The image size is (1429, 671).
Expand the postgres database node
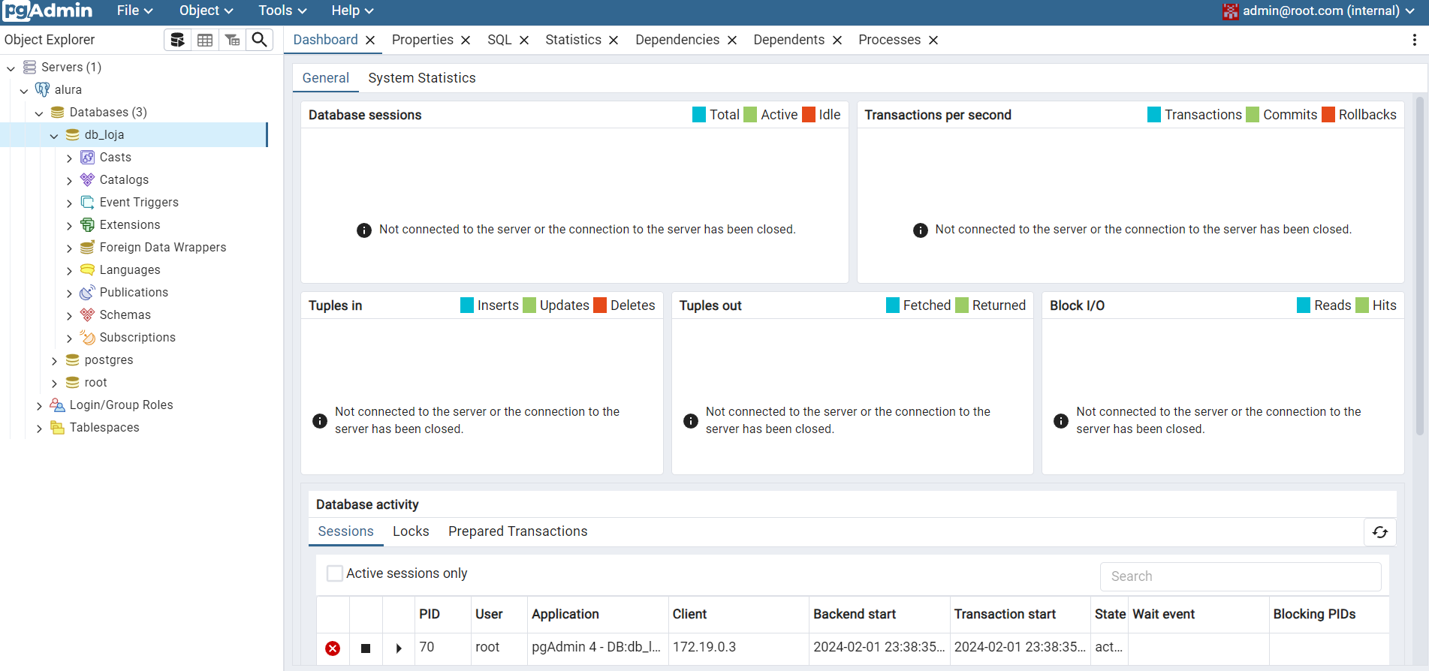pos(54,361)
